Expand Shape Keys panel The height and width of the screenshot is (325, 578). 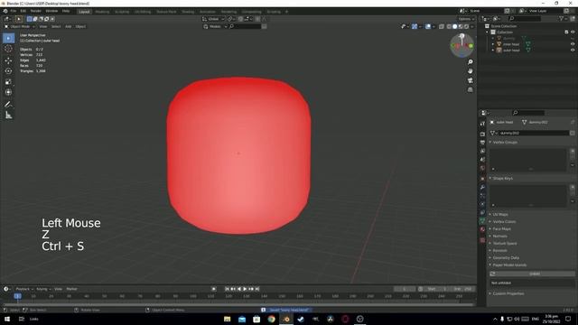tap(503, 179)
